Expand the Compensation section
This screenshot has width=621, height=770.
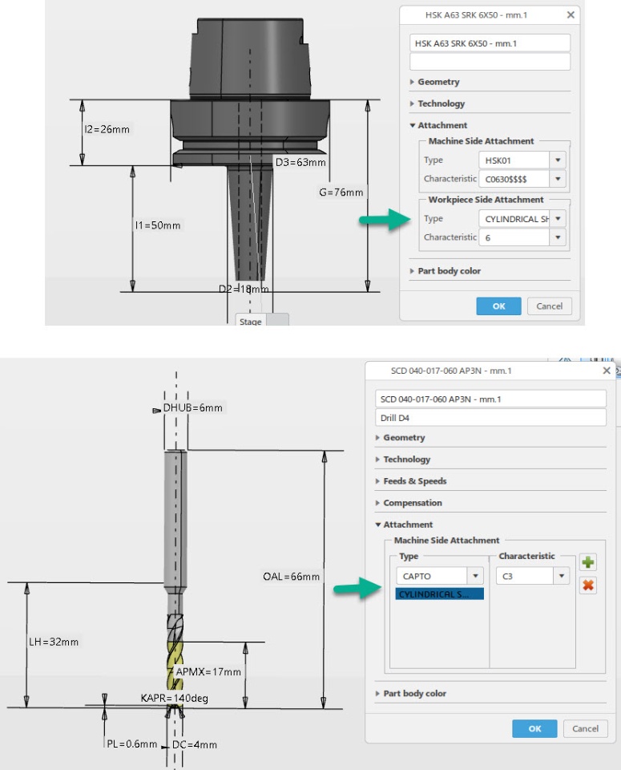[409, 503]
